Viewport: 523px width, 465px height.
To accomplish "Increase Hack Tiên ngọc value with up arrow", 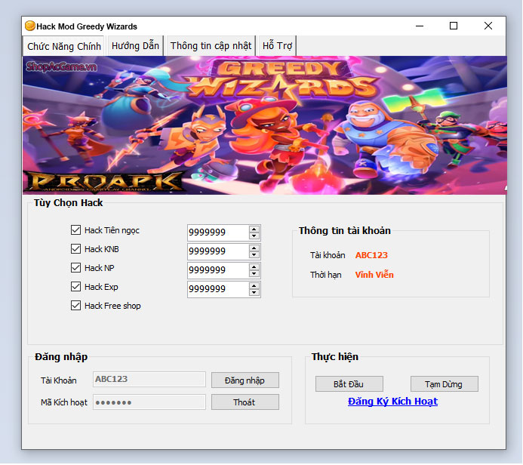I will click(x=254, y=229).
